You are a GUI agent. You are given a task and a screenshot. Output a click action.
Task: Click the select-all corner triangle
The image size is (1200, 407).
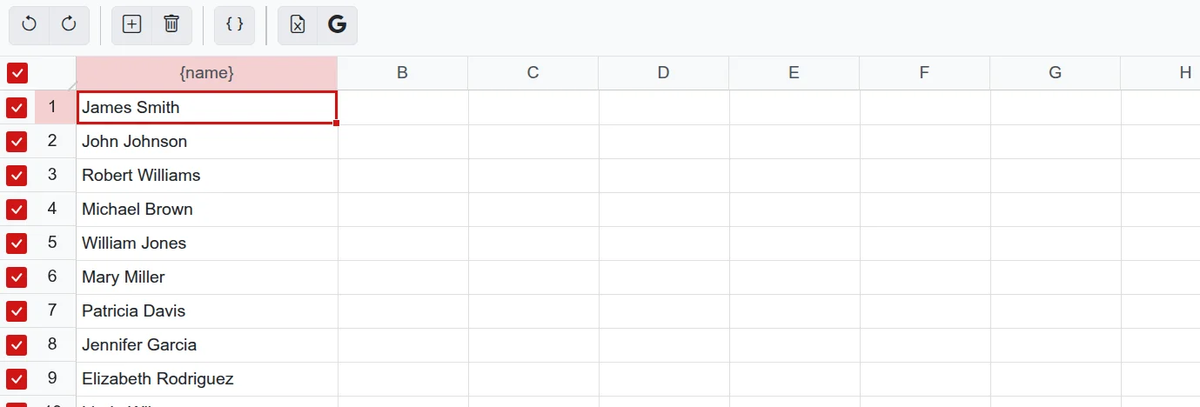[x=71, y=85]
